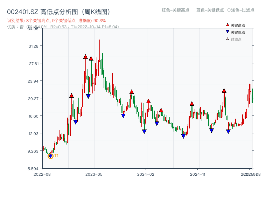
Task: Select the orange circled T1 marker on the chart
Action: coord(50,156)
